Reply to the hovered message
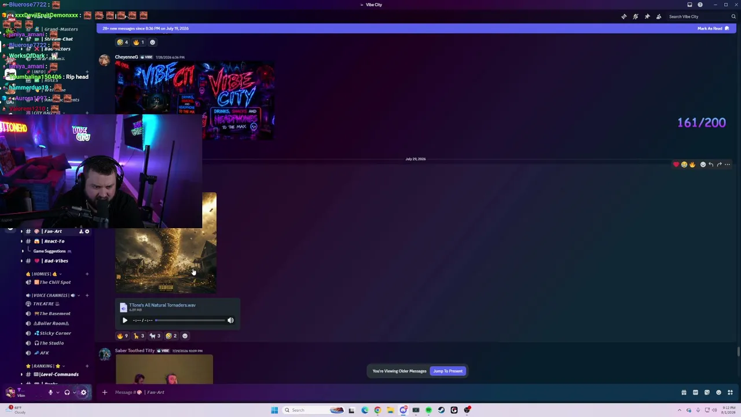The image size is (741, 417). [x=711, y=164]
